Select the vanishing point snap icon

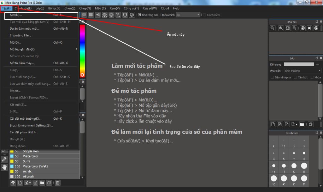tap(98, 15)
